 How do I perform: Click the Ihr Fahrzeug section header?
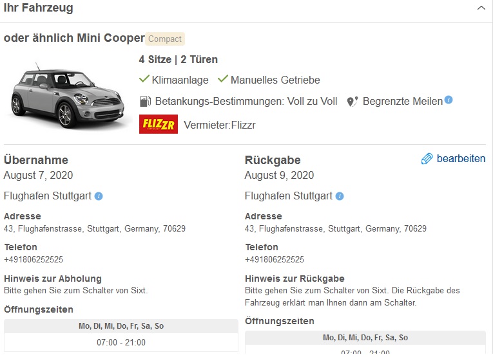click(39, 8)
